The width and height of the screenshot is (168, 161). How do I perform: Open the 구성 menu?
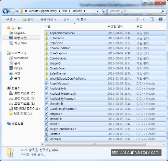pyautogui.click(x=11, y=19)
